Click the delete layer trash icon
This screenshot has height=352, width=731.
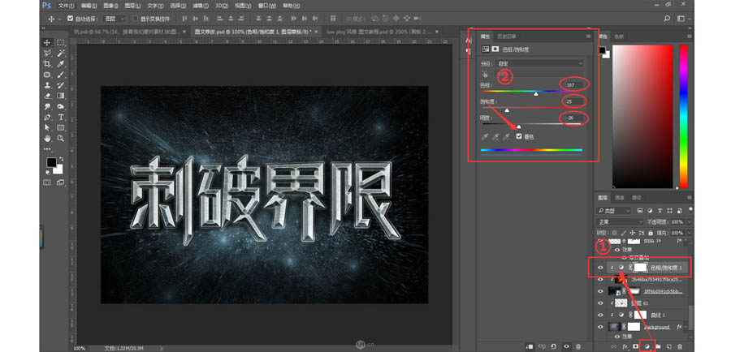pos(680,346)
